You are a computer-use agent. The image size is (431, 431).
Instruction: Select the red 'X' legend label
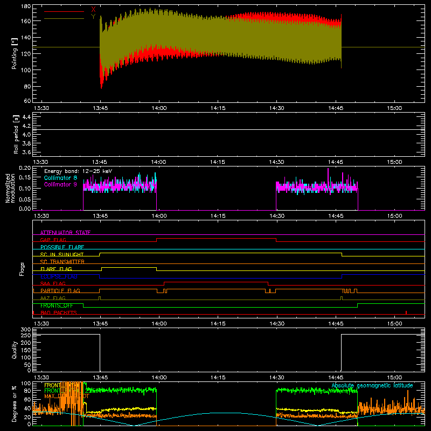[93, 10]
